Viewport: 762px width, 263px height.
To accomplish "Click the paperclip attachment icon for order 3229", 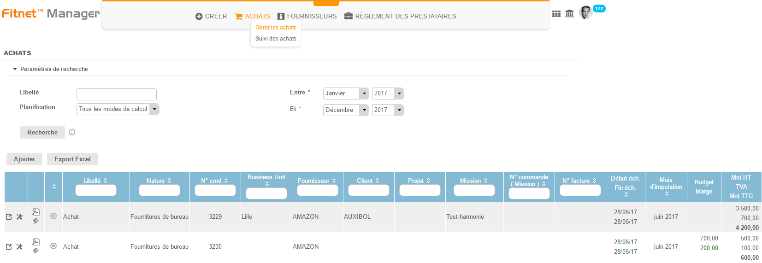I will [35, 221].
